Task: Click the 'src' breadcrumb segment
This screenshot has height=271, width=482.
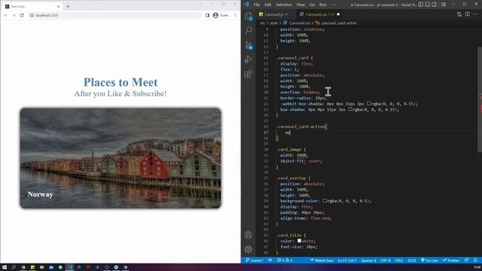Action: point(263,23)
